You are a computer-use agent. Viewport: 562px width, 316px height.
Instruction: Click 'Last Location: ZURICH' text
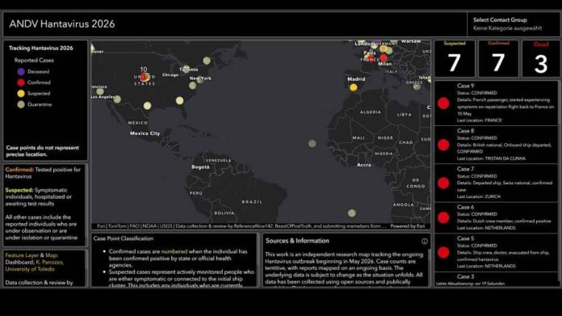[x=479, y=196]
